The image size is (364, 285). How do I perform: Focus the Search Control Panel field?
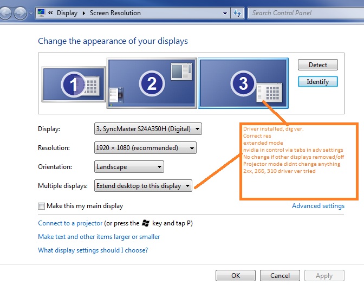coord(306,13)
